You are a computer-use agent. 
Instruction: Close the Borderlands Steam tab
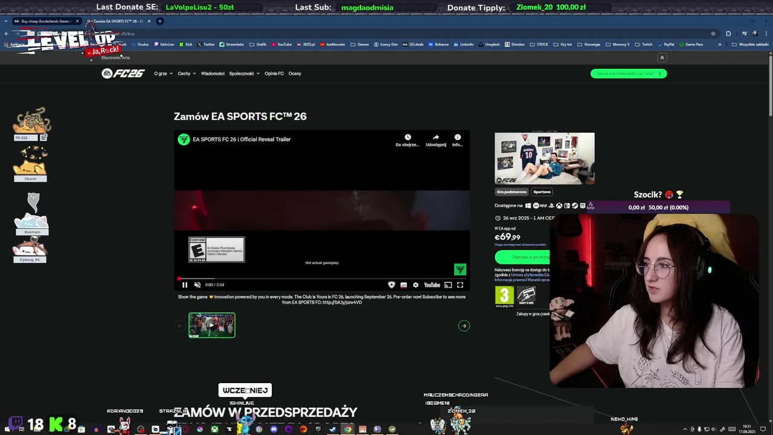tap(77, 21)
